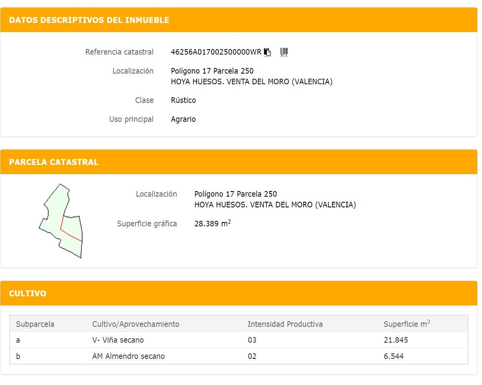The image size is (482, 385).
Task: Click the DATOS DESCRIPTIVOS DEL INMUEBLE header
Action: (x=89, y=20)
